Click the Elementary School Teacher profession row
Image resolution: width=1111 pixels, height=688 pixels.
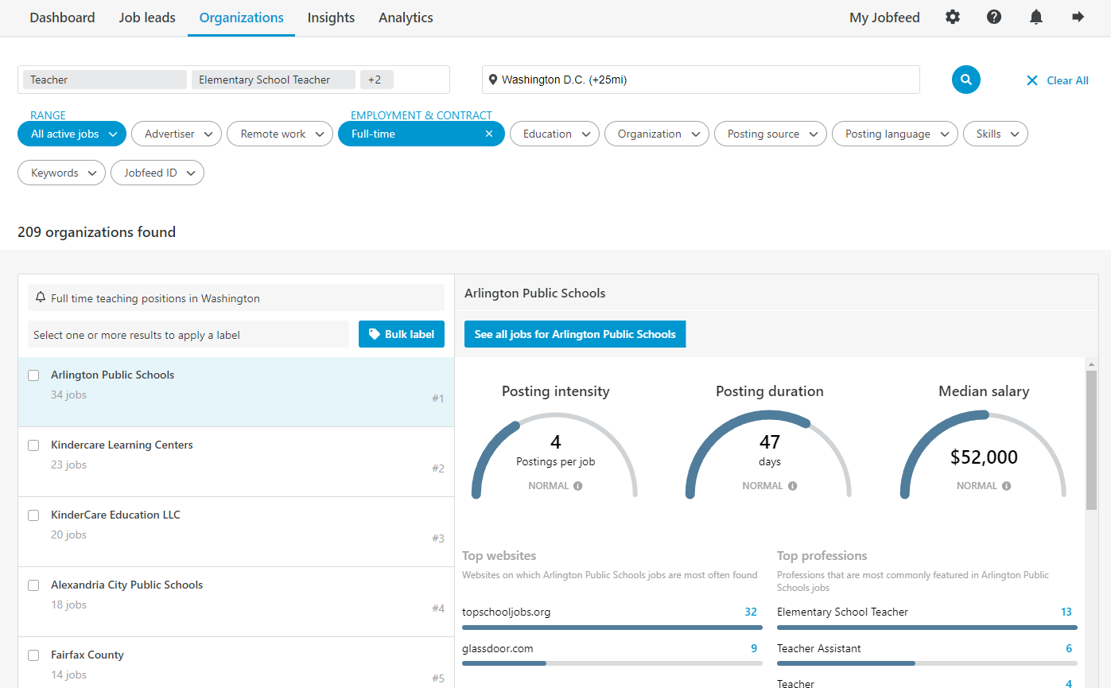926,617
